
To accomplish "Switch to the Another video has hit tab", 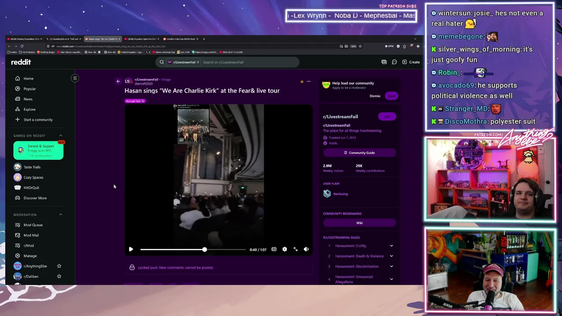I will 180,39.
